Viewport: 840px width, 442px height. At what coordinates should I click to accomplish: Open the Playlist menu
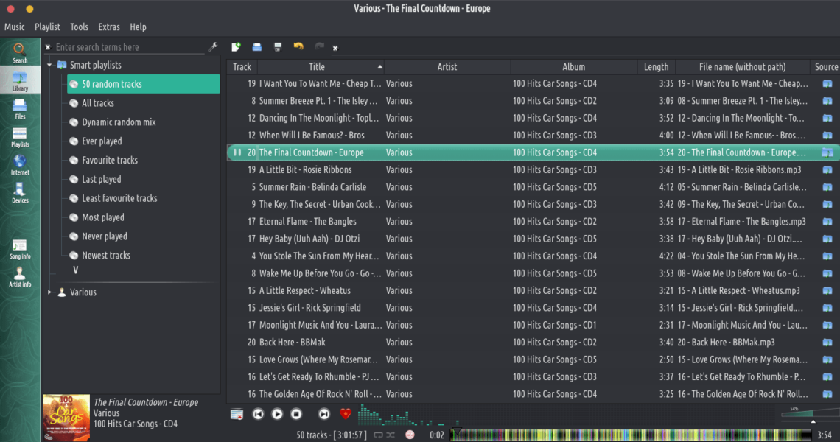coord(47,27)
